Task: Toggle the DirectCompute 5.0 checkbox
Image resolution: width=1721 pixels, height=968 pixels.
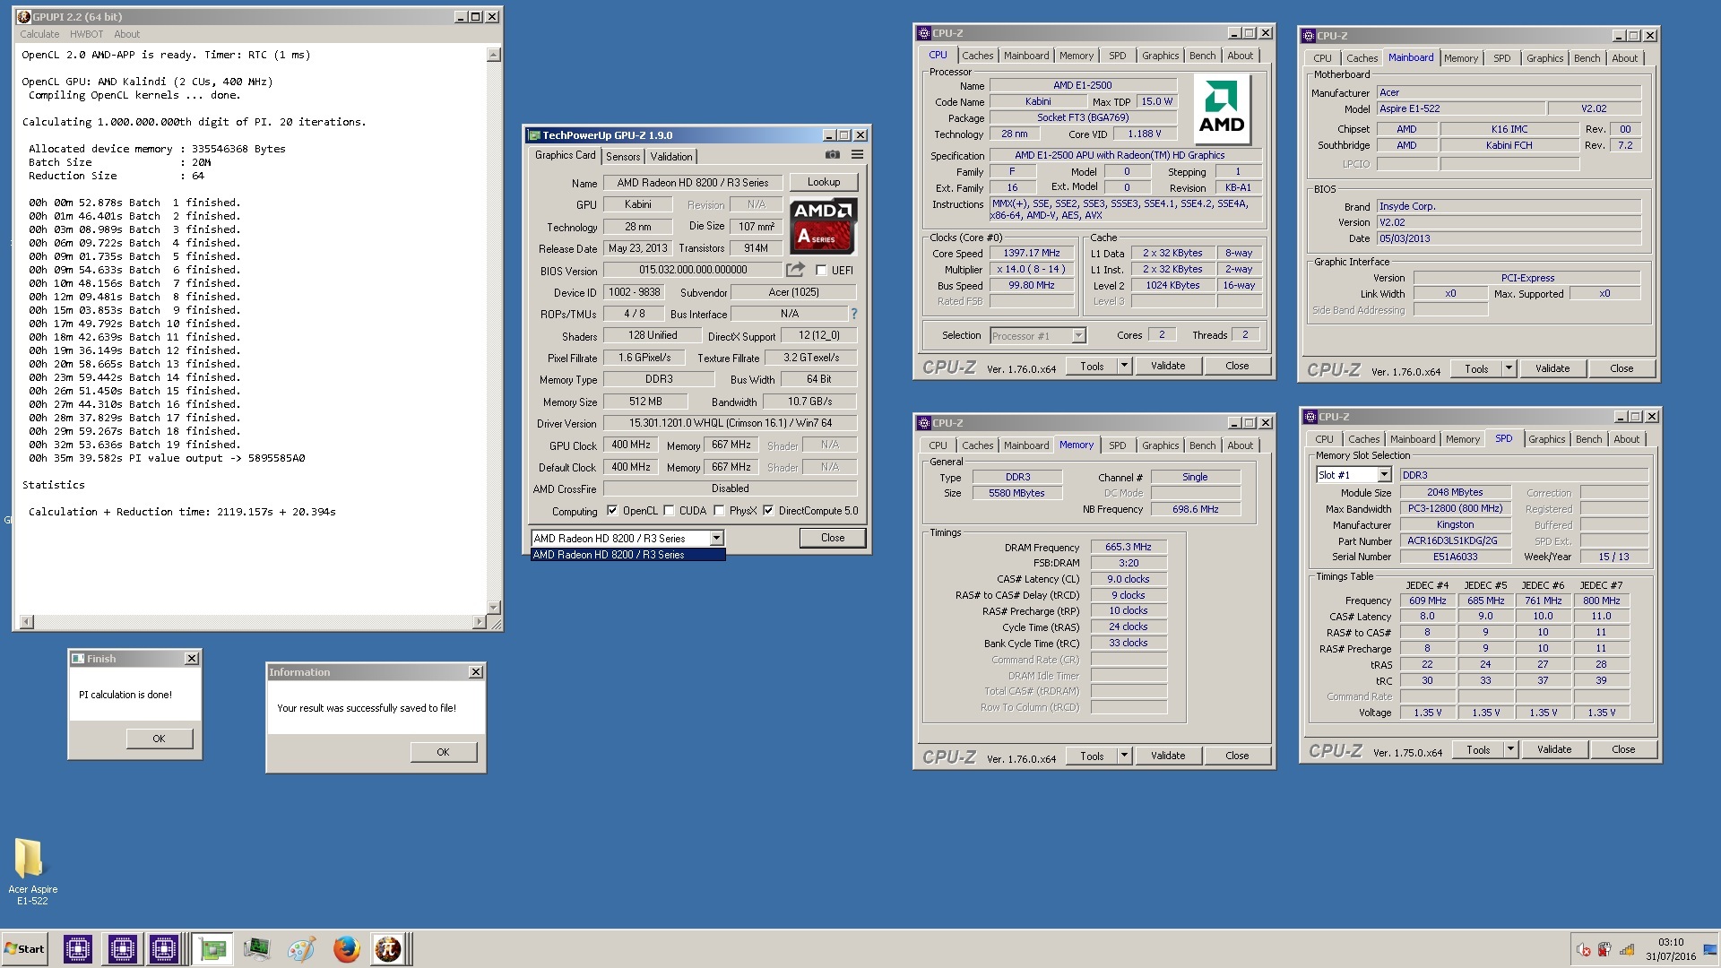Action: [x=768, y=511]
